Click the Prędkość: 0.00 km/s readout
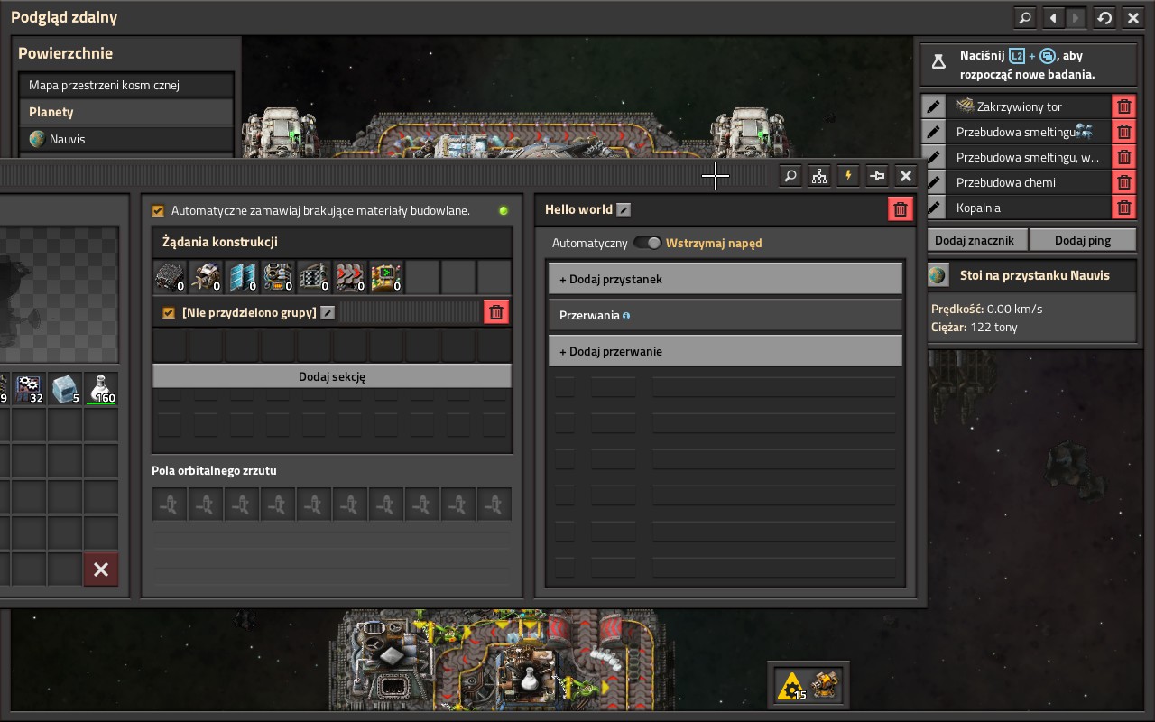This screenshot has width=1155, height=722. pos(986,309)
